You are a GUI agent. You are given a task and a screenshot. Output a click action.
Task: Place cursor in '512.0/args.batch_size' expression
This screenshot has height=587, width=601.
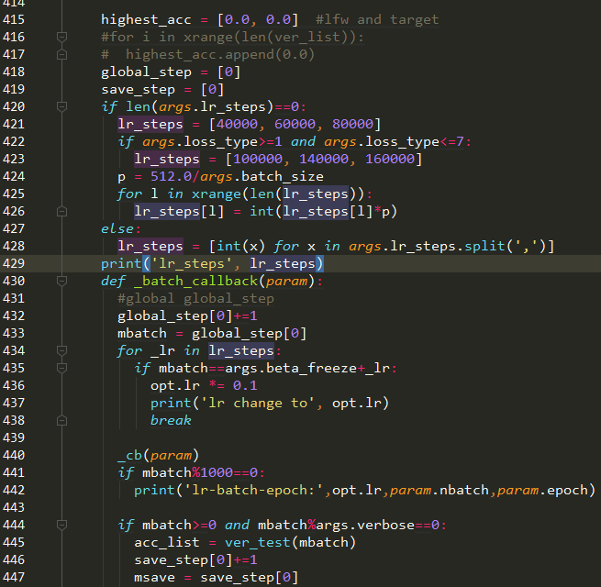click(237, 177)
